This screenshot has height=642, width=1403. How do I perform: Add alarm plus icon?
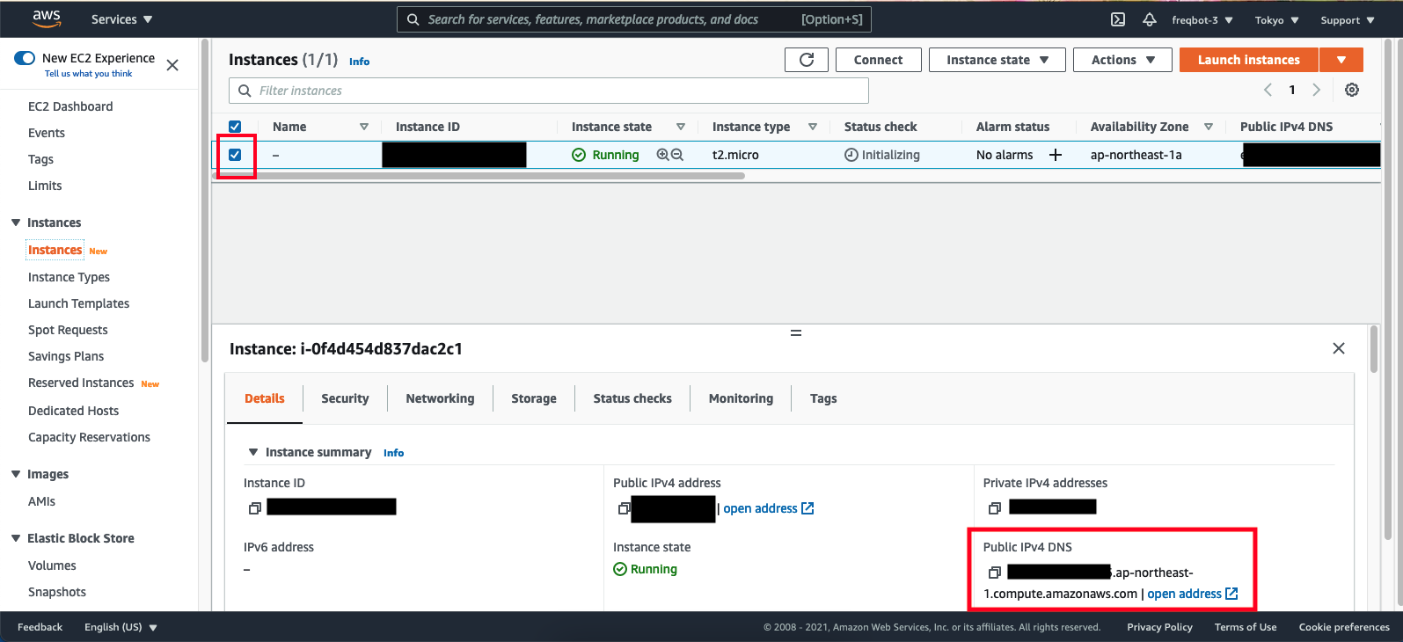coord(1056,155)
